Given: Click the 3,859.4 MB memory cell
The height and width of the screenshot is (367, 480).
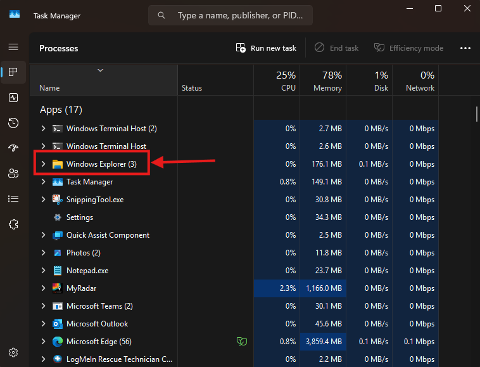Looking at the screenshot, I should tap(323, 342).
